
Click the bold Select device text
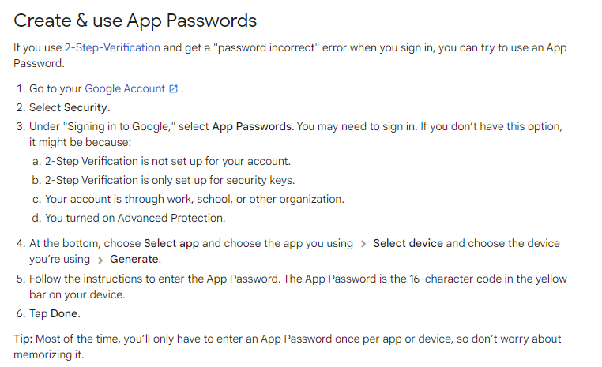(408, 243)
